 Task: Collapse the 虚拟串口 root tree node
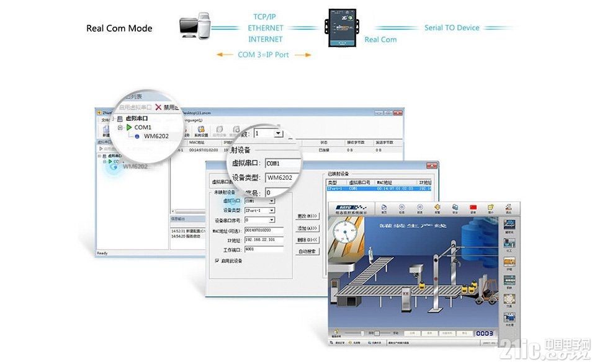click(x=100, y=156)
